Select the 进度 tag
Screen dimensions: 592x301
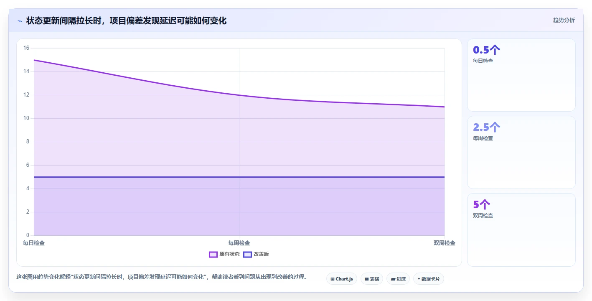click(398, 279)
